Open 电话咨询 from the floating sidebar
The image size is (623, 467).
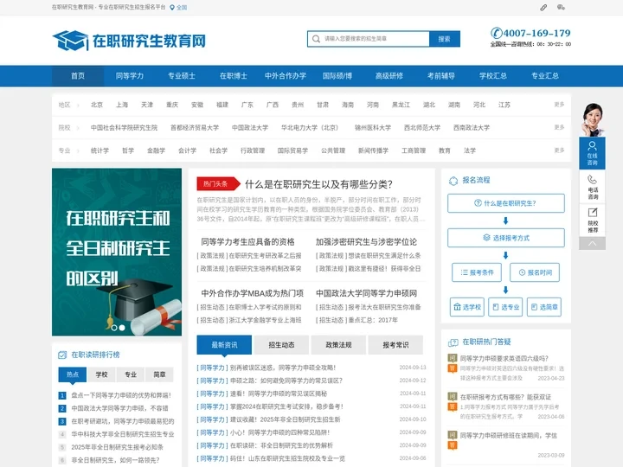coord(592,188)
